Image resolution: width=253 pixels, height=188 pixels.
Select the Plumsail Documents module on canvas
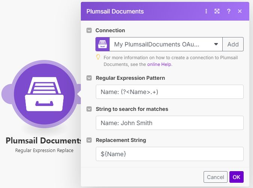(44, 94)
